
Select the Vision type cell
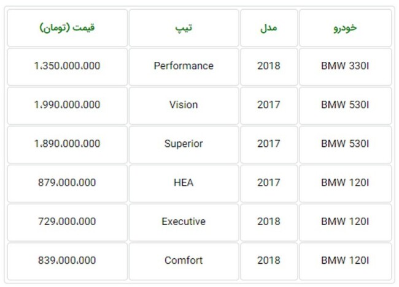click(x=184, y=106)
